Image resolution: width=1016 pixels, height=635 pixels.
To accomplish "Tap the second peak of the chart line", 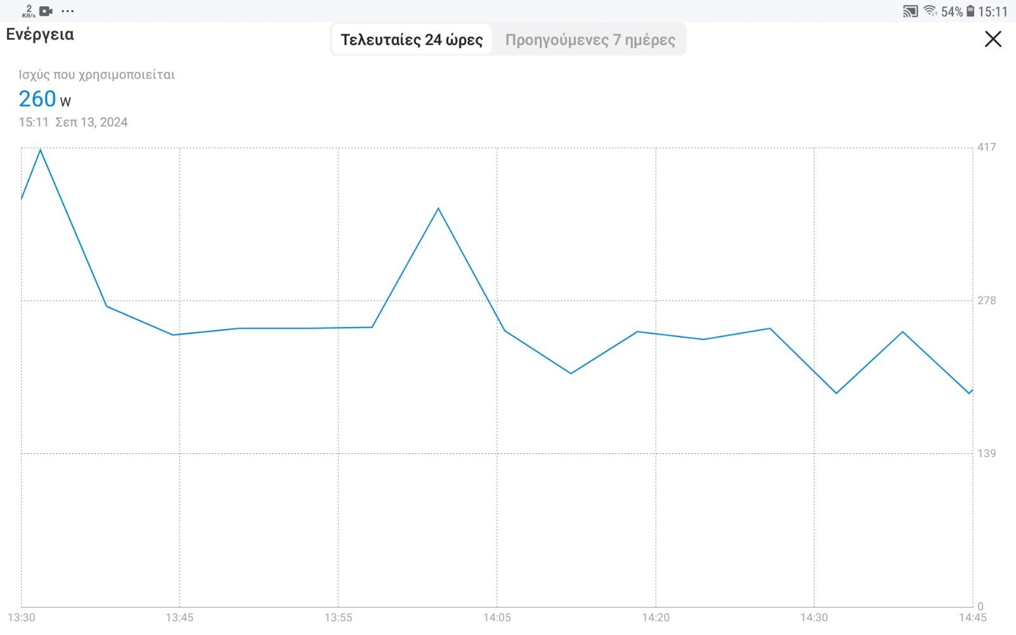I will pyautogui.click(x=438, y=208).
